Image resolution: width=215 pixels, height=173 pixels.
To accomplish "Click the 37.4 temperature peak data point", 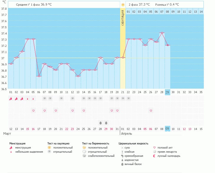I will click(162, 33).
